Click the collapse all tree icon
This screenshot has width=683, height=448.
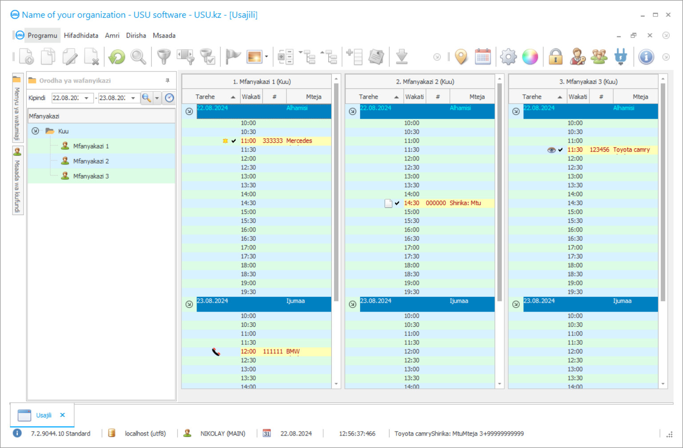[x=329, y=57]
